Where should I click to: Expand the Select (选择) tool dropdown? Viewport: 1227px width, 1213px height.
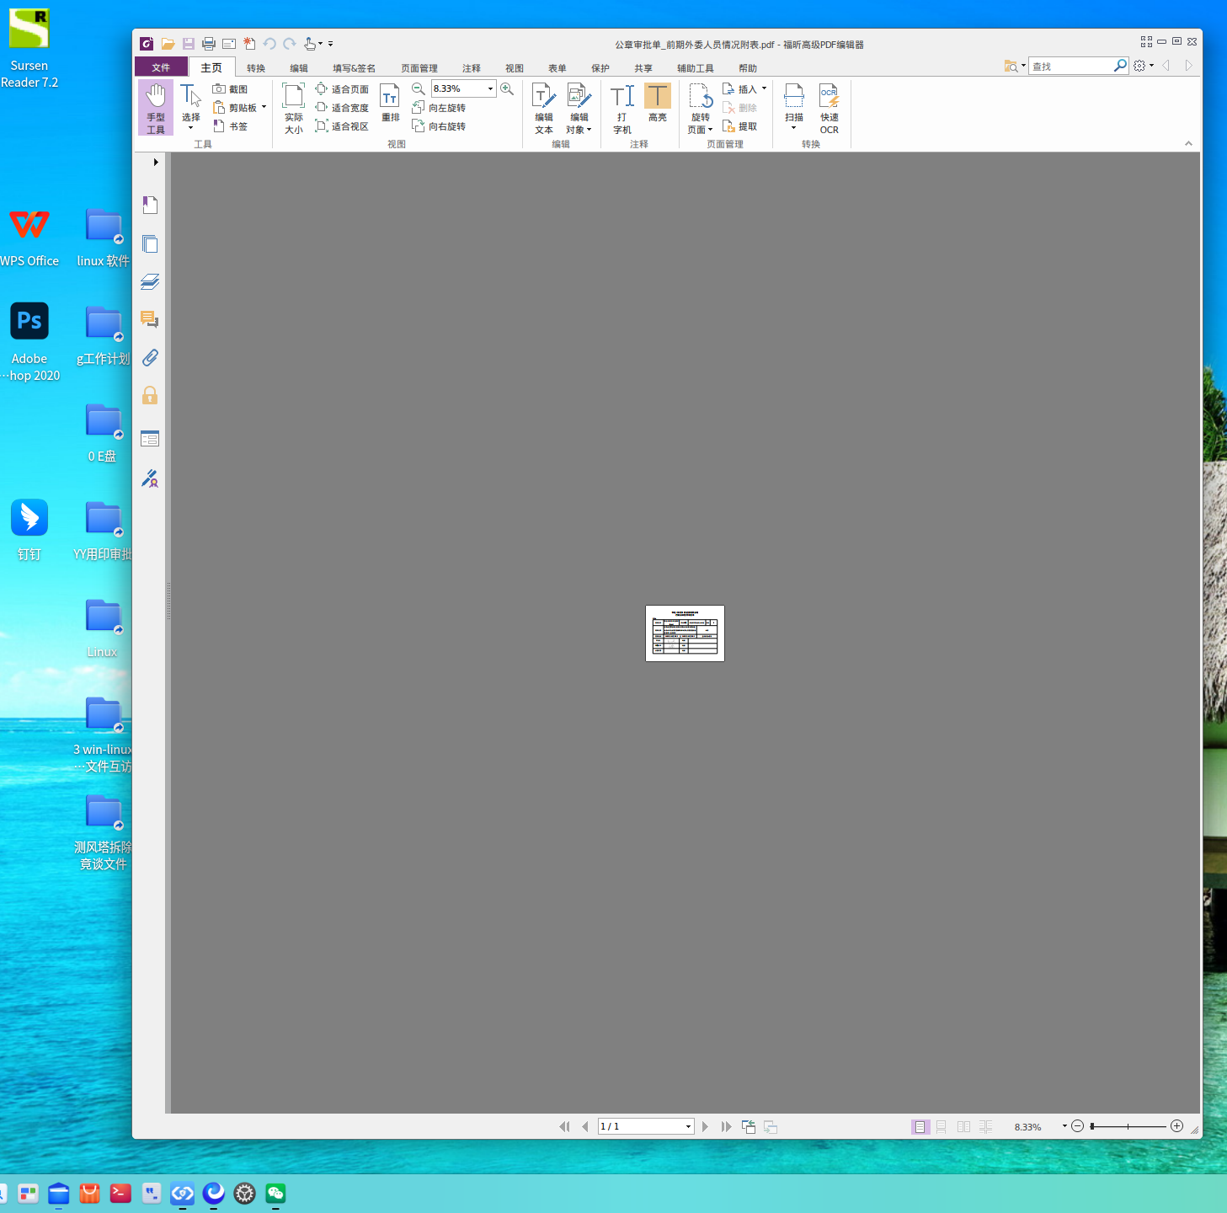191,128
